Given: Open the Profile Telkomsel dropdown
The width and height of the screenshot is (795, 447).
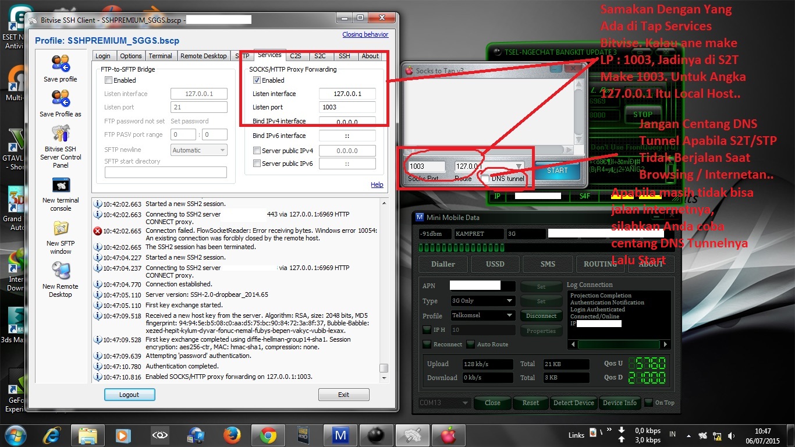Looking at the screenshot, I should tap(483, 315).
